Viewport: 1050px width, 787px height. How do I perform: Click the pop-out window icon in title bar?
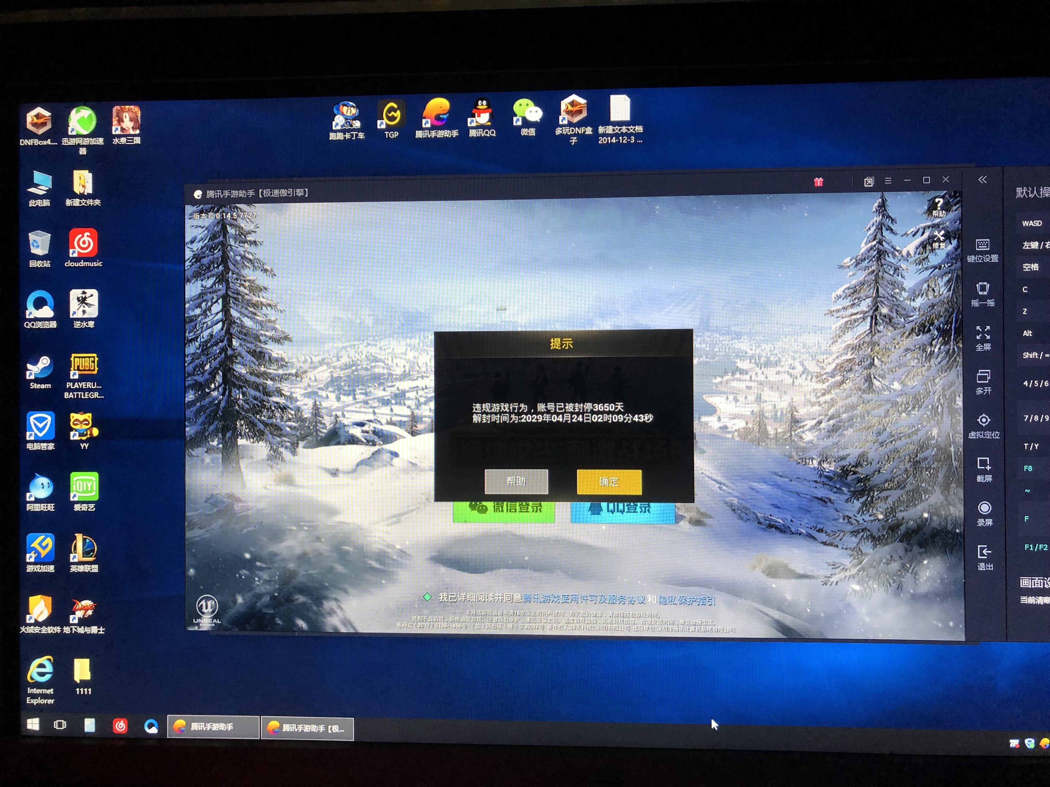coord(869,181)
